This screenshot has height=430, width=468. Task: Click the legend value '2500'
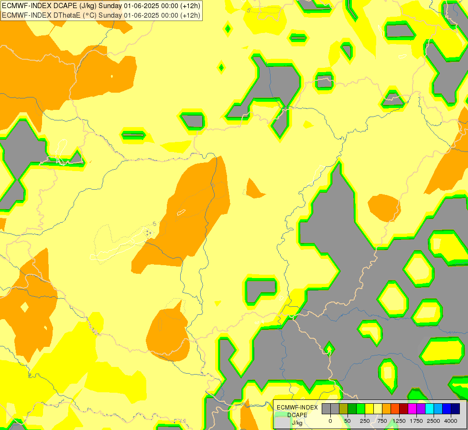point(434,421)
